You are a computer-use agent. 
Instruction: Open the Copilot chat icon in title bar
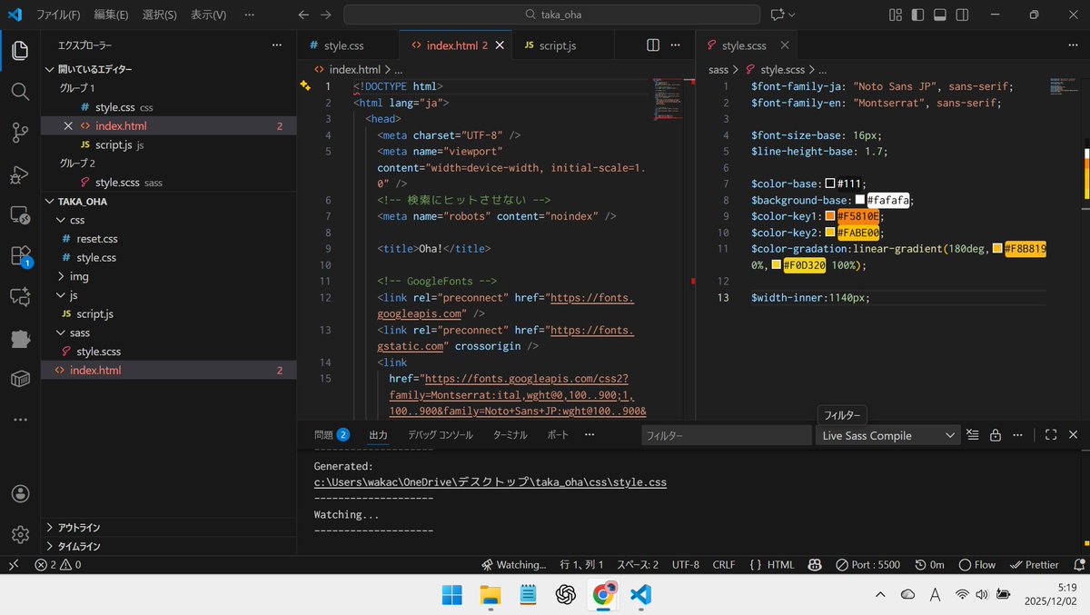pos(777,15)
